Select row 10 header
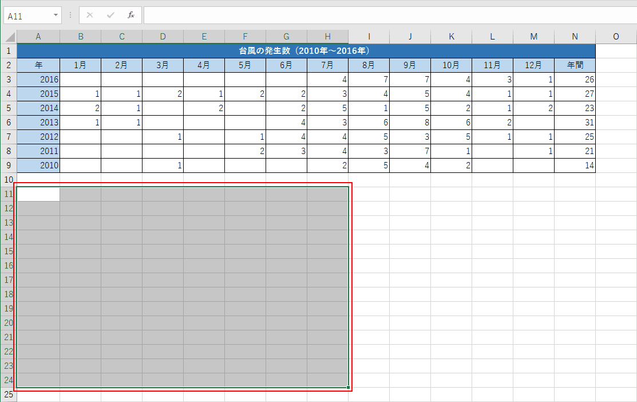Viewport: 637px width, 402px height. pyautogui.click(x=9, y=180)
